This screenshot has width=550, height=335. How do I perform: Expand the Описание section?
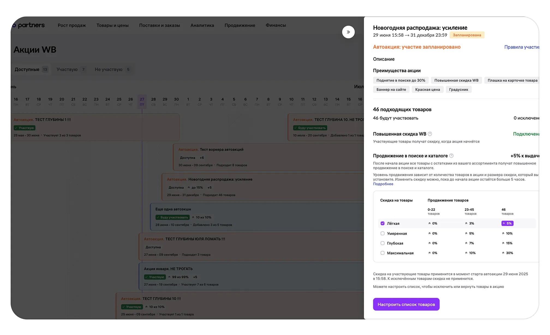384,59
